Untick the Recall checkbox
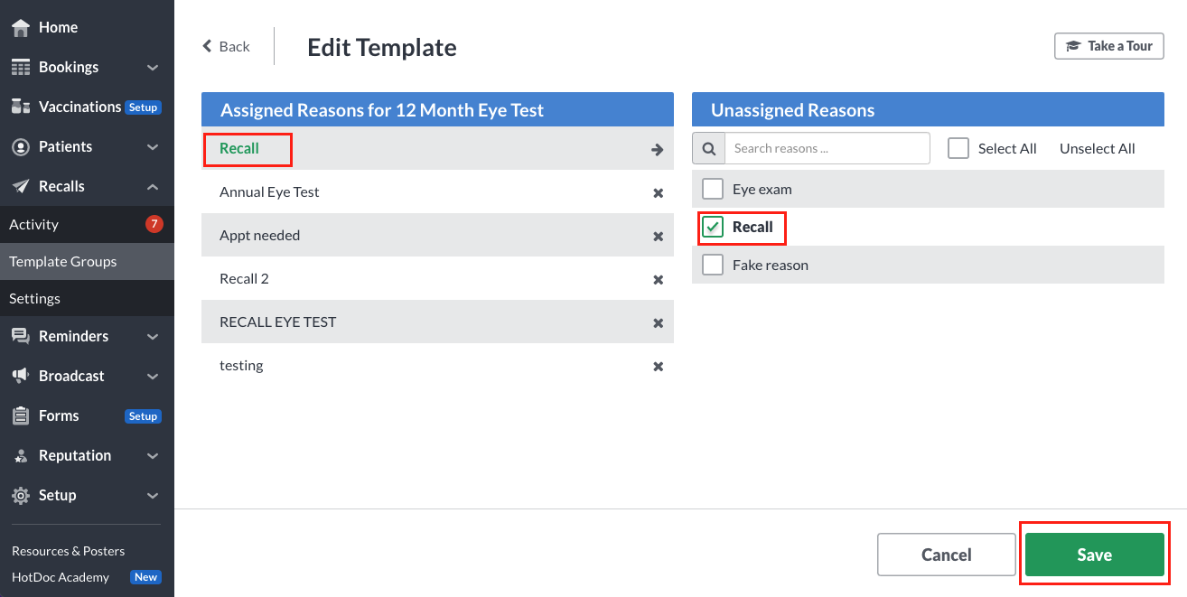The width and height of the screenshot is (1187, 597). click(x=713, y=227)
